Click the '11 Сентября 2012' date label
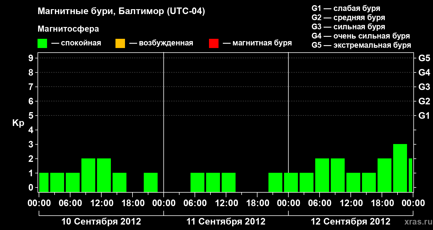This screenshot has height=230, width=433. point(226,221)
